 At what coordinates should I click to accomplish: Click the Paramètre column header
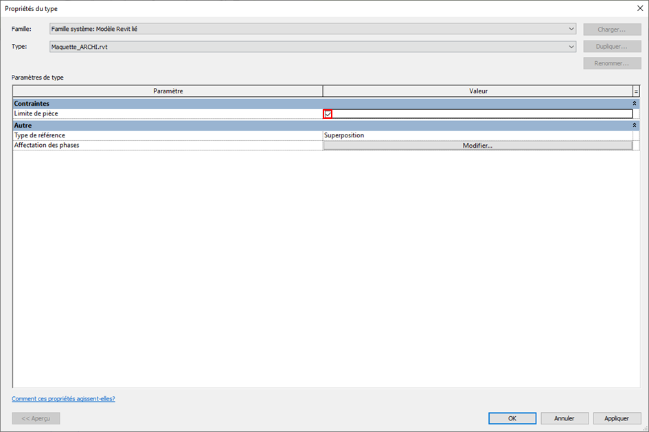(168, 91)
